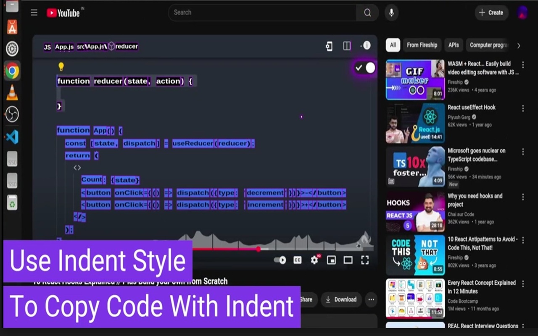The width and height of the screenshot is (538, 336).
Task: Launch OBS Studio from the dock
Action: tap(12, 114)
